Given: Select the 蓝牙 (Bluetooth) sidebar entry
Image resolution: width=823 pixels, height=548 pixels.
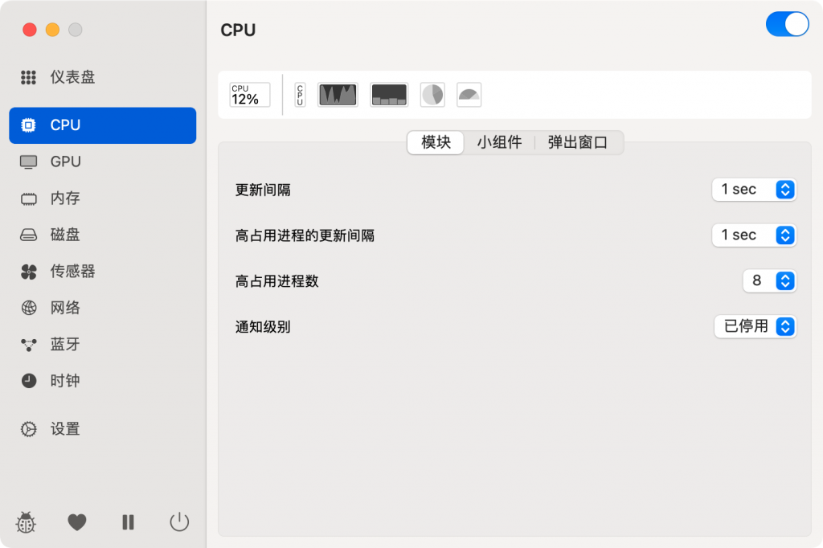Looking at the screenshot, I should coord(66,344).
